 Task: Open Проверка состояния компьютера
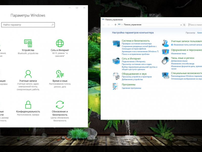coord(137,44)
